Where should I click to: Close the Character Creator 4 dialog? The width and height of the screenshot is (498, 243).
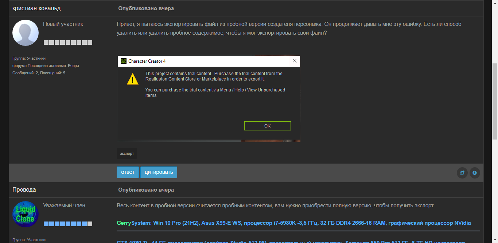click(x=295, y=61)
